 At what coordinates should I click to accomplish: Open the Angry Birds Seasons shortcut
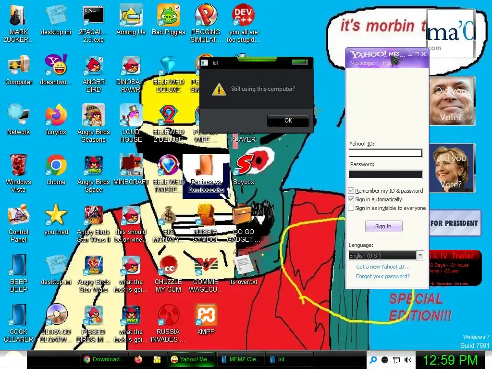pos(94,123)
